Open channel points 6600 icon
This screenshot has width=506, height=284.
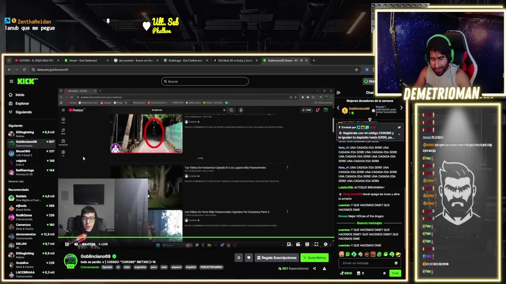pyautogui.click(x=346, y=273)
